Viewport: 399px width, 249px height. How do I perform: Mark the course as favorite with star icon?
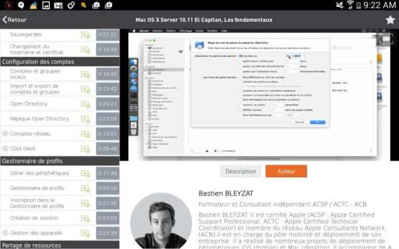390,20
